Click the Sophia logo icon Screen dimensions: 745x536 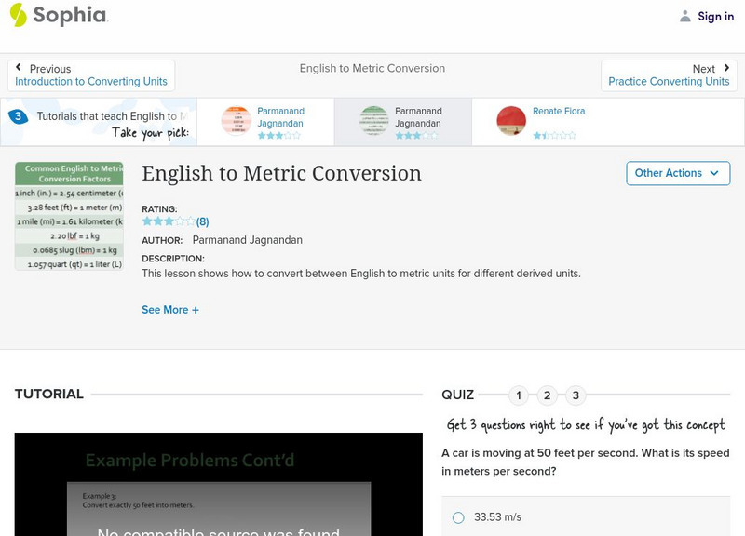point(18,15)
